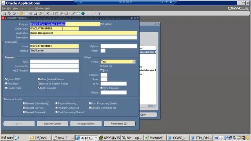
Task: Toggle the Print output checkbox
Action: pos(102,70)
